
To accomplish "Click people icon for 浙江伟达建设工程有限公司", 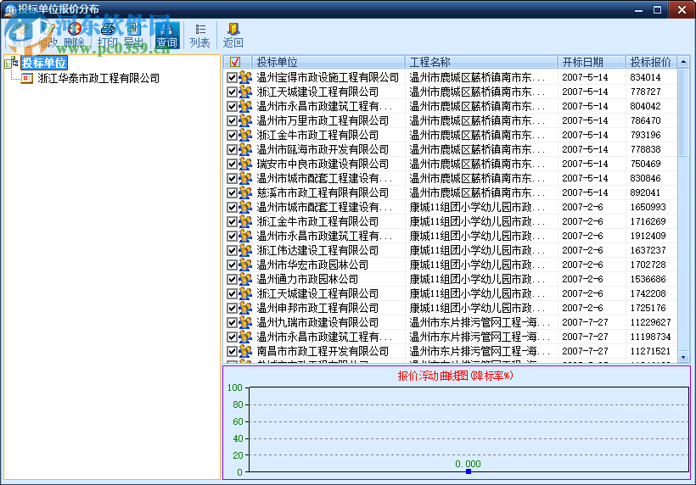I will click(x=245, y=250).
